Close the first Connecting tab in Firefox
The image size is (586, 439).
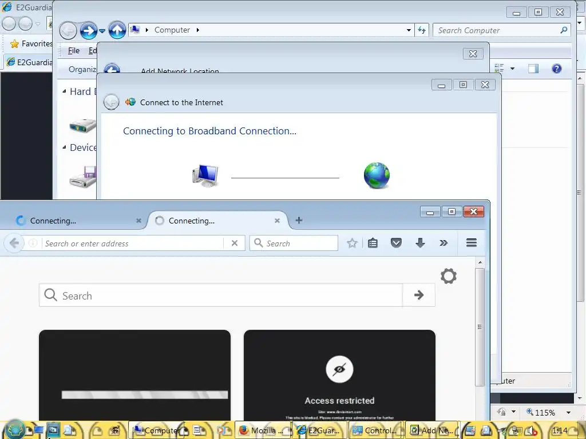pos(138,221)
